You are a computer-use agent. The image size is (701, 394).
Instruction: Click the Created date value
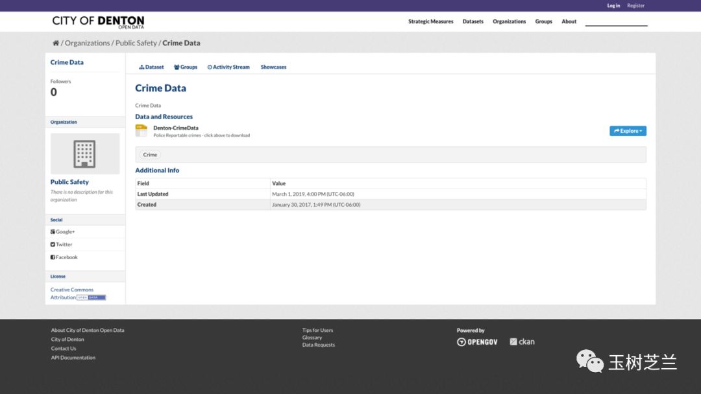pyautogui.click(x=316, y=205)
